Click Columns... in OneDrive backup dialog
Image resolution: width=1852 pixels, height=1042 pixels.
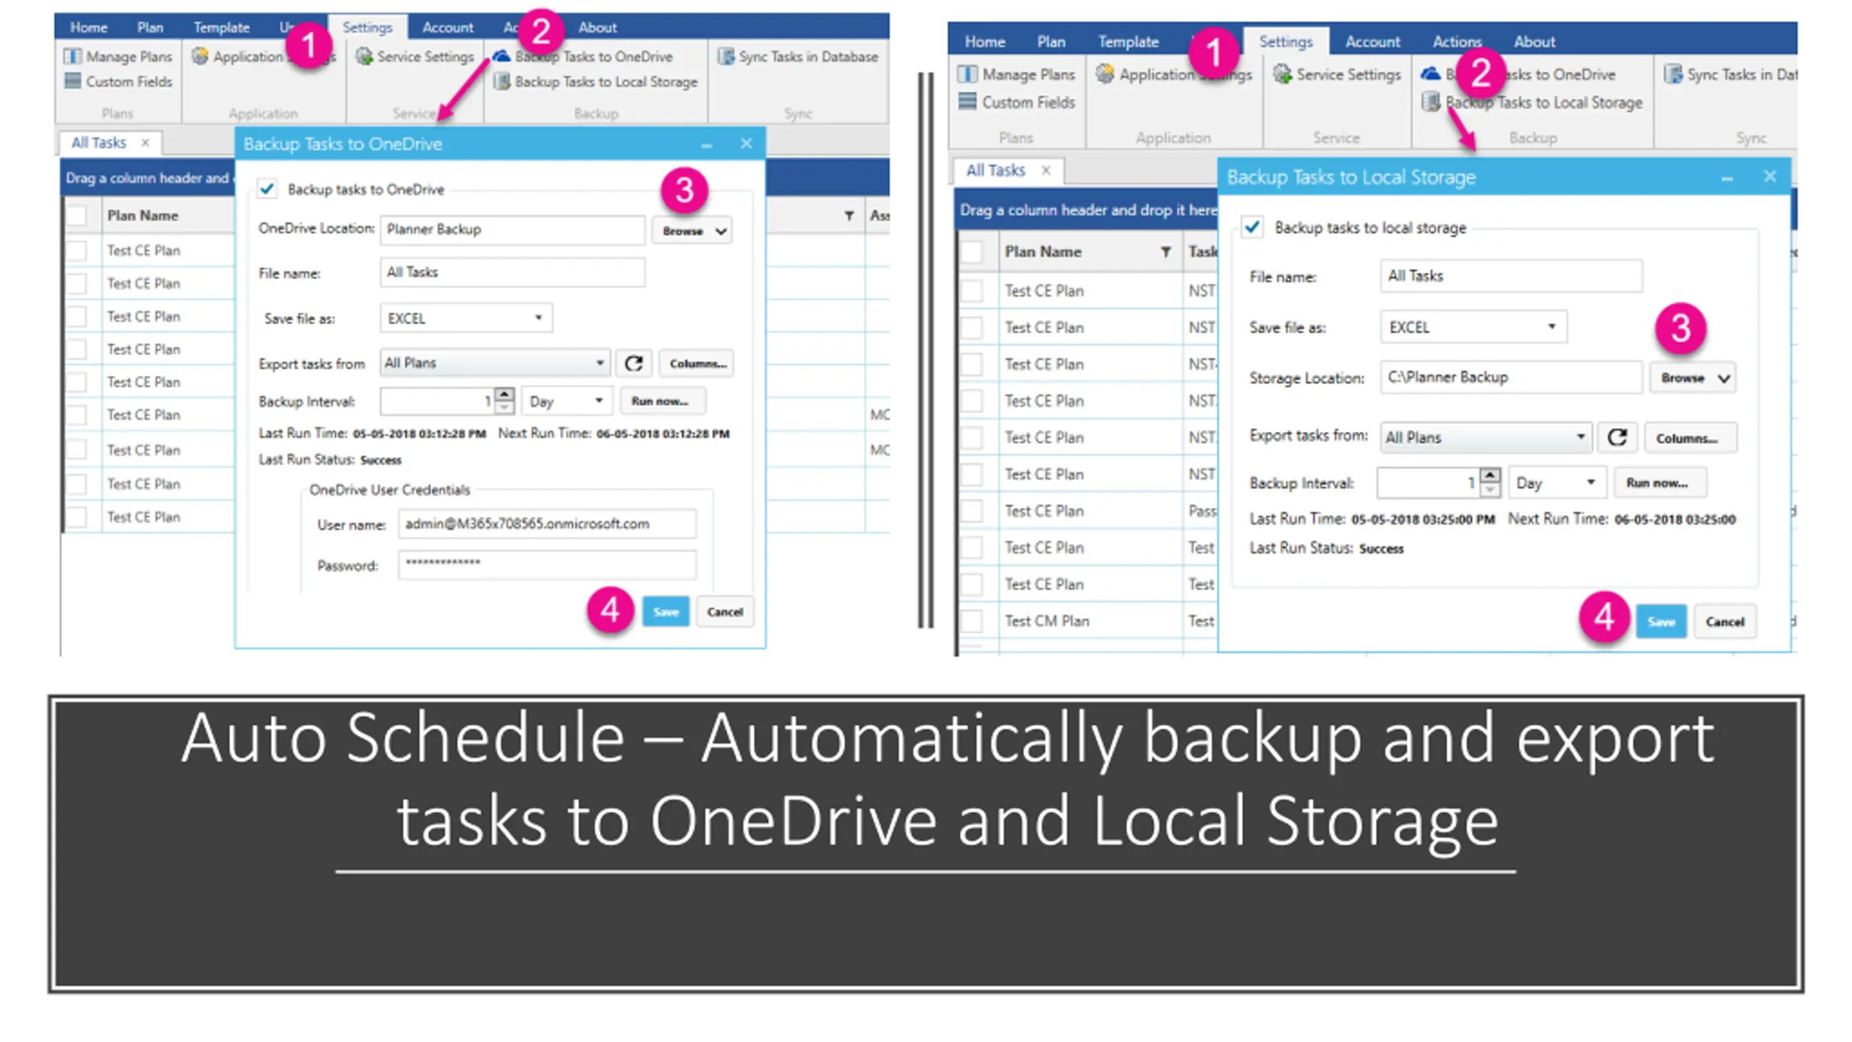coord(697,363)
